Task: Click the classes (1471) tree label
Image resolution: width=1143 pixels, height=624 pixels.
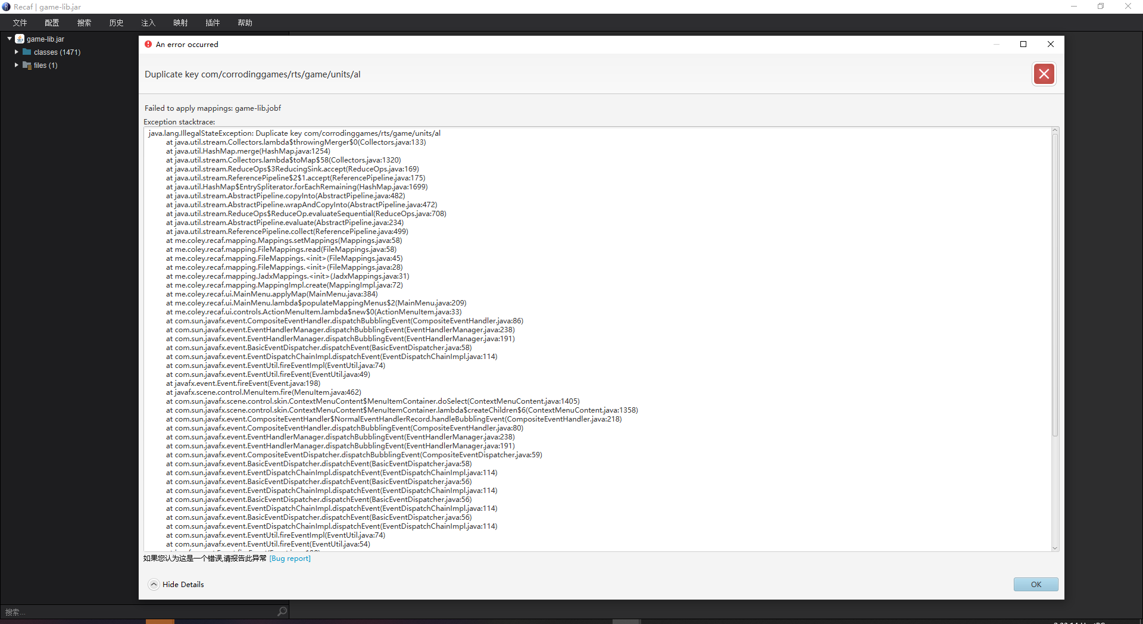Action: point(57,52)
